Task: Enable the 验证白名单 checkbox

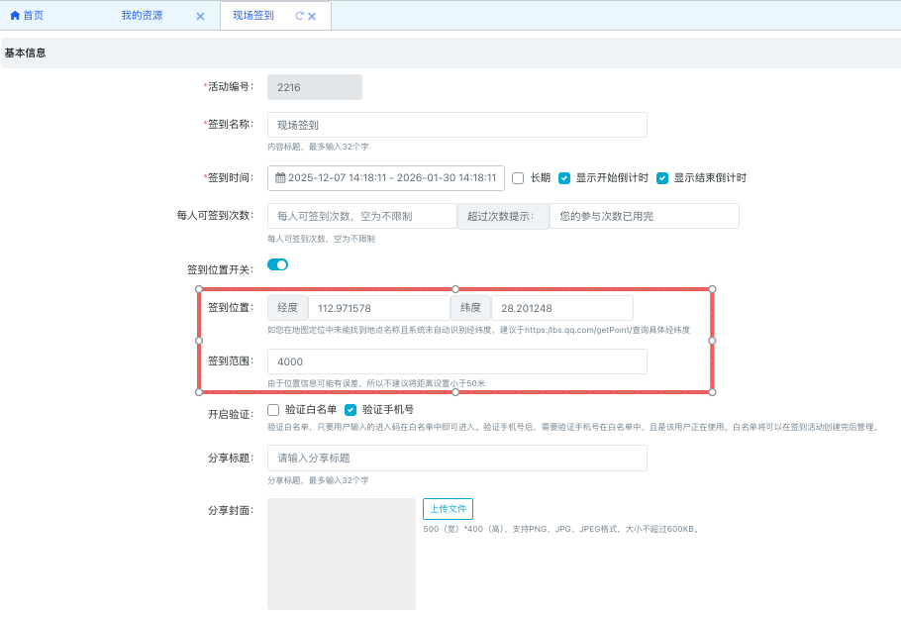Action: click(x=273, y=409)
